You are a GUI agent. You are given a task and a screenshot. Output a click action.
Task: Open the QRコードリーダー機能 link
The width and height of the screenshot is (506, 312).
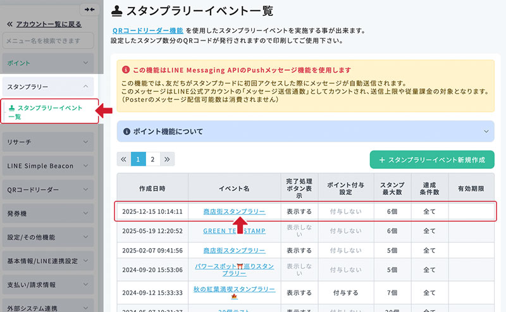[x=147, y=30]
